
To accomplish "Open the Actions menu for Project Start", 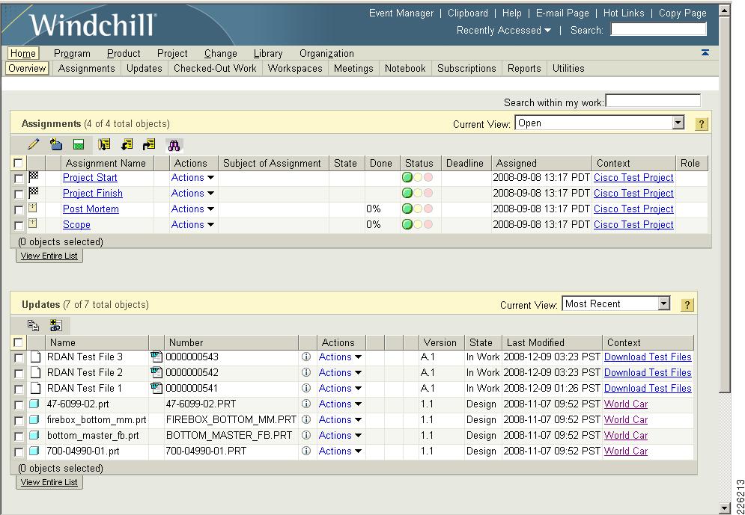I will tap(192, 177).
